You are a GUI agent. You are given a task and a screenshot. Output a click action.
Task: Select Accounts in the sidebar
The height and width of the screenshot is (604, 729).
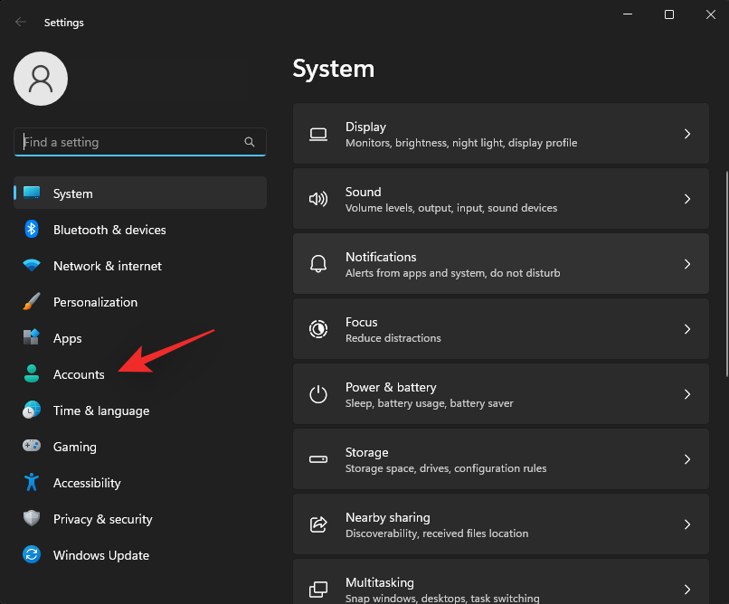point(79,374)
